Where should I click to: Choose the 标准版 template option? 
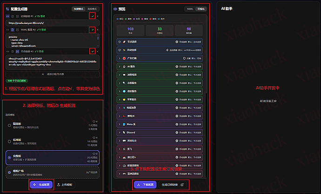point(9,141)
